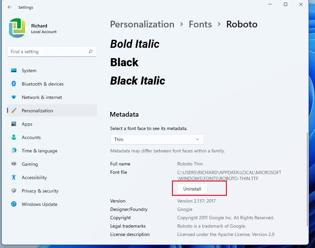
Task: Click the Apps icon in sidebar
Action: click(x=14, y=124)
